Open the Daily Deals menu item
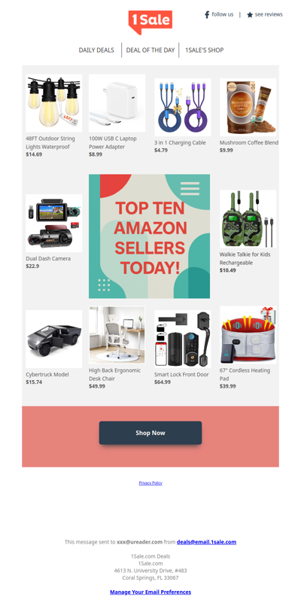301x606 pixels. coord(96,50)
